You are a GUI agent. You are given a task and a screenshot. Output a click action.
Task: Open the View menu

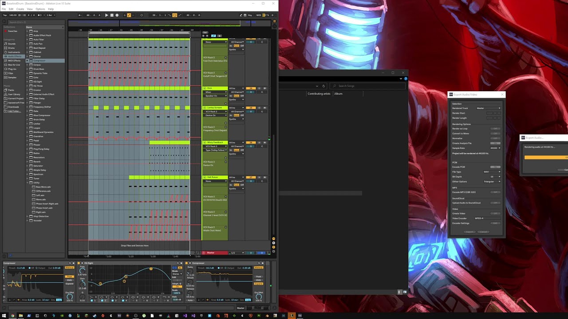(30, 9)
